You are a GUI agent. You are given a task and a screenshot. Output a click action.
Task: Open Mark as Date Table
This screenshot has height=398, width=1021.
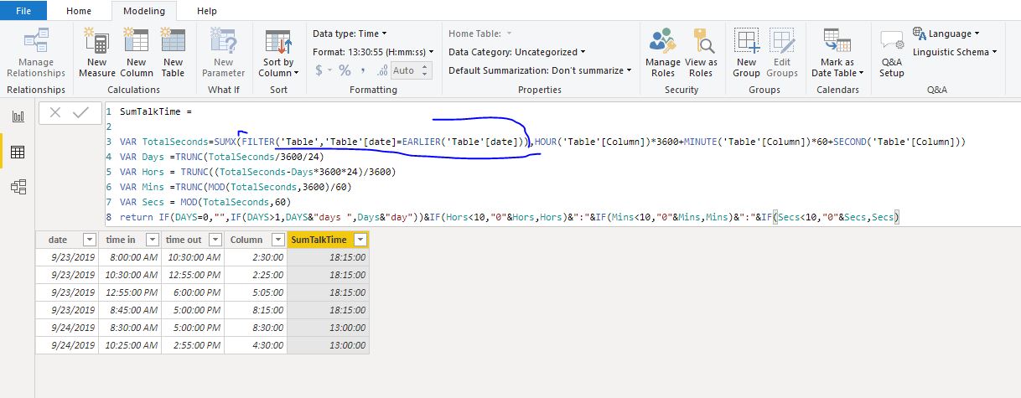pos(837,52)
